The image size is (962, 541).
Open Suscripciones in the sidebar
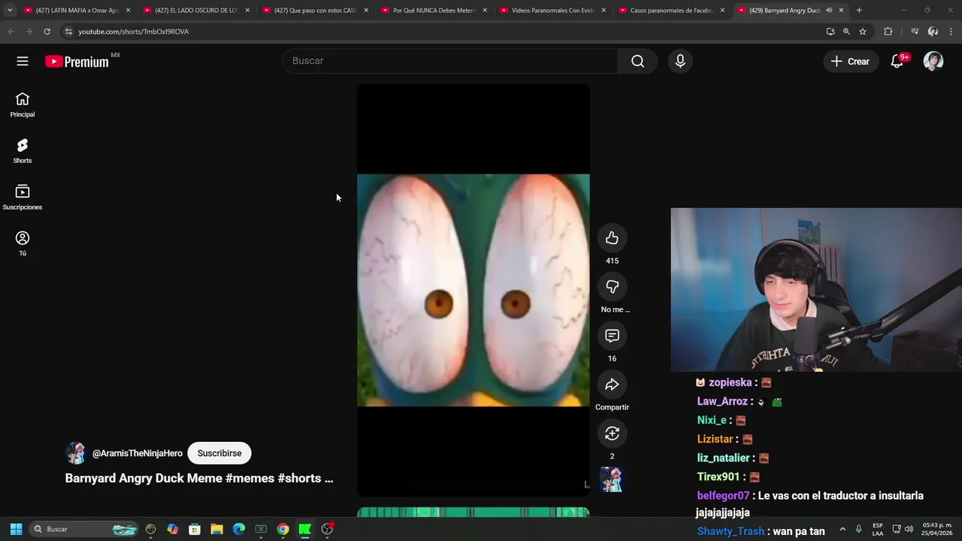23,198
